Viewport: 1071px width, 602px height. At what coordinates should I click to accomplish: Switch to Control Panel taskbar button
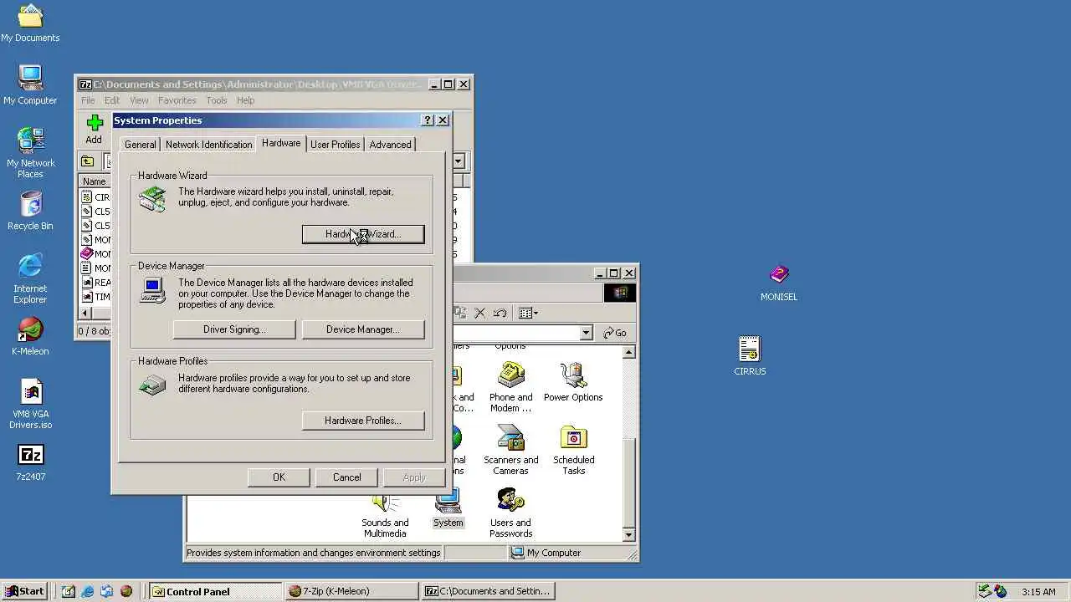(x=215, y=591)
